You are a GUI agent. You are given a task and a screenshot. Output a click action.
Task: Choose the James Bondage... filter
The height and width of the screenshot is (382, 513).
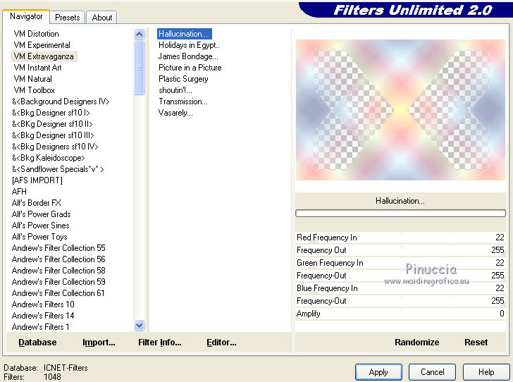click(x=188, y=56)
